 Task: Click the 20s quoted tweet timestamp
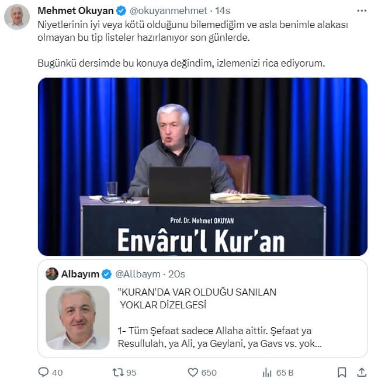pos(176,274)
